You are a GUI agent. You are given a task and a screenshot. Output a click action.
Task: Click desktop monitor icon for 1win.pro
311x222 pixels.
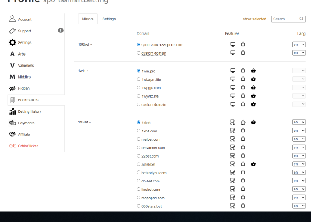click(x=233, y=71)
